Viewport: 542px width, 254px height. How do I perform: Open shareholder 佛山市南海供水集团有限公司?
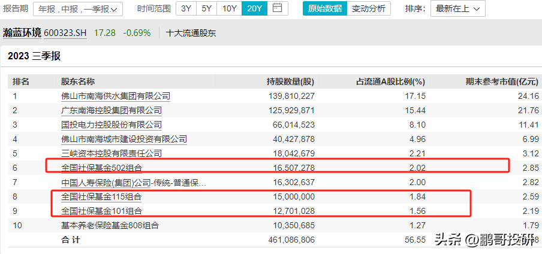pyautogui.click(x=116, y=96)
